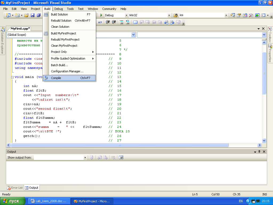Click the пуск Start button
The height and width of the screenshot is (205, 273).
click(x=13, y=201)
